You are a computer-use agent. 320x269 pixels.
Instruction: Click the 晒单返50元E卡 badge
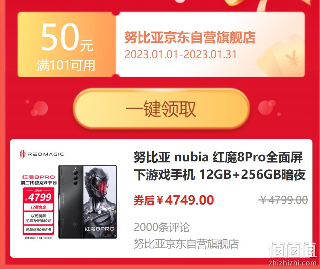click(x=38, y=230)
